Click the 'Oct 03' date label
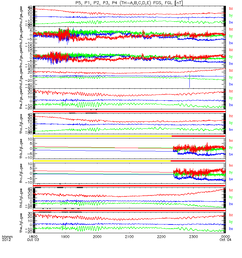The width and height of the screenshot is (242, 258). (33, 240)
